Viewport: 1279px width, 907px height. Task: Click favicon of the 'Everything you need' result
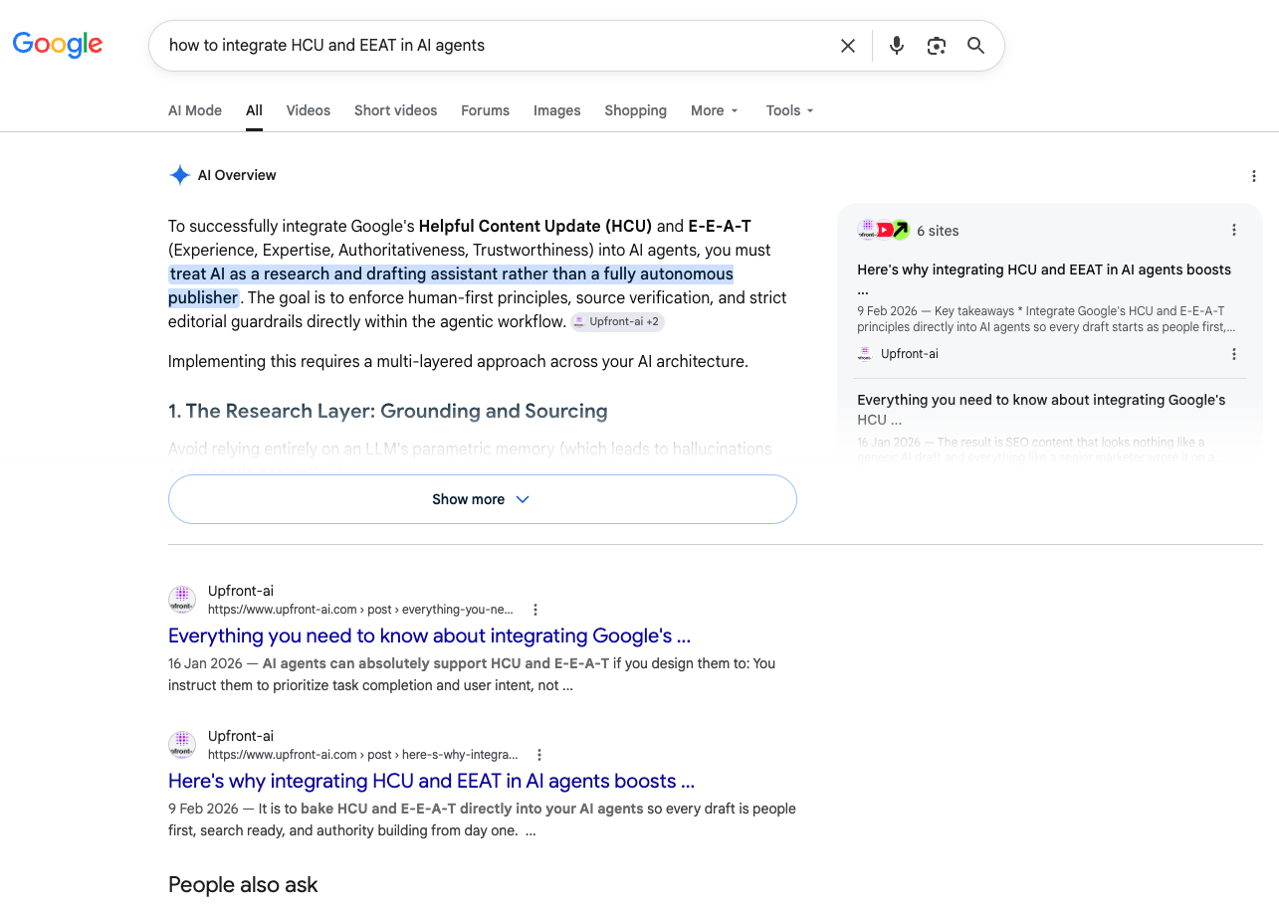(182, 600)
